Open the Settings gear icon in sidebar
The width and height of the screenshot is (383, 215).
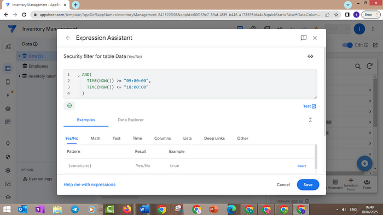[x=8, y=170]
